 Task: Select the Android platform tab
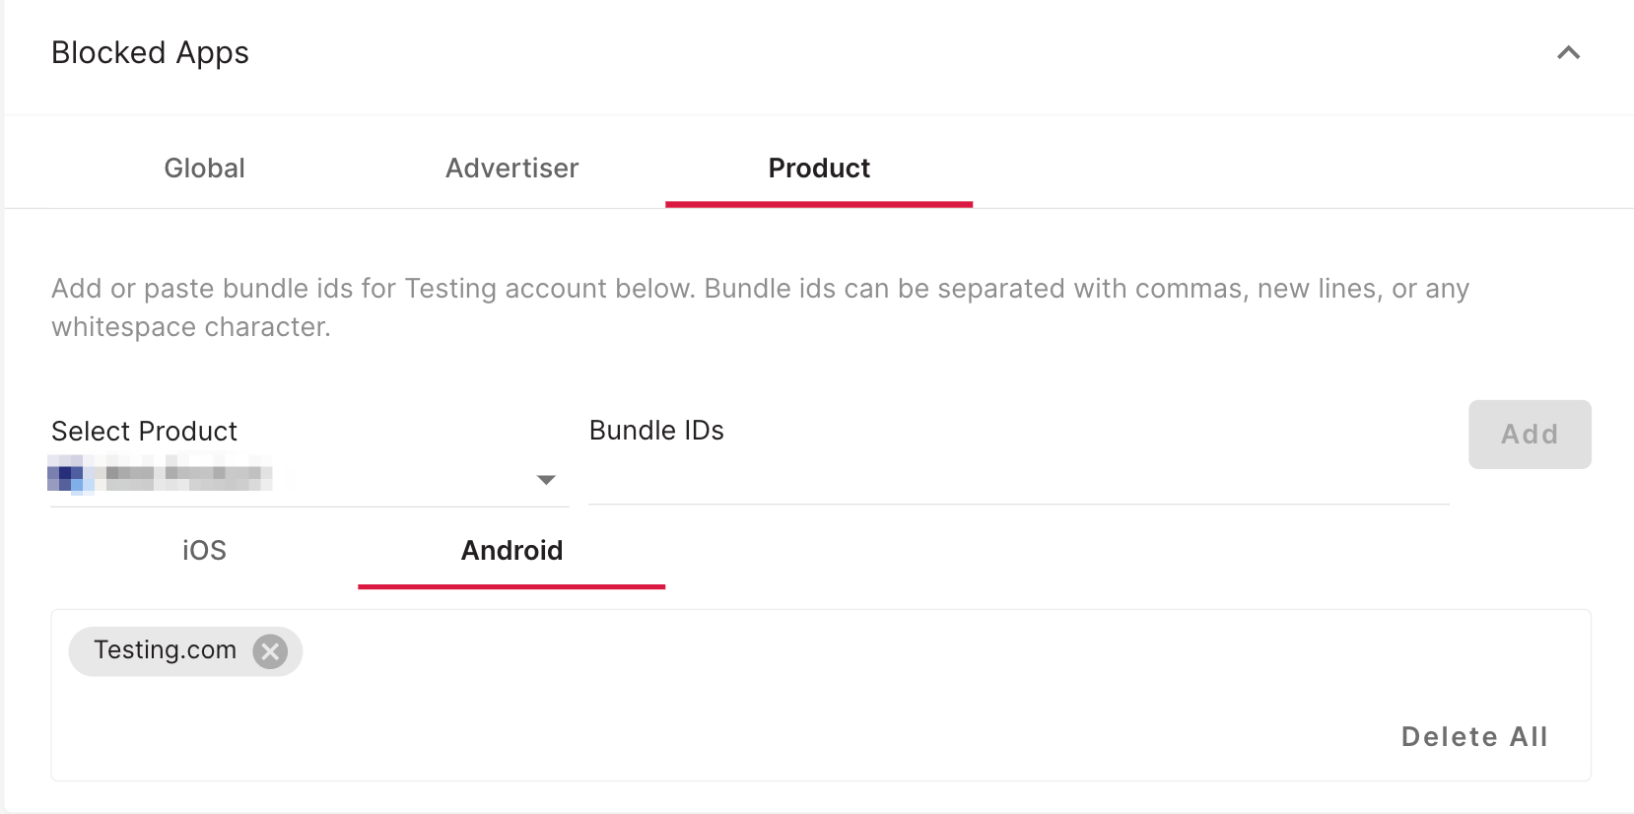click(x=511, y=550)
